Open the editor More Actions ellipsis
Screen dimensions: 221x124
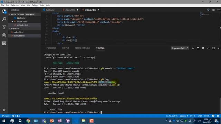[x=218, y=10]
